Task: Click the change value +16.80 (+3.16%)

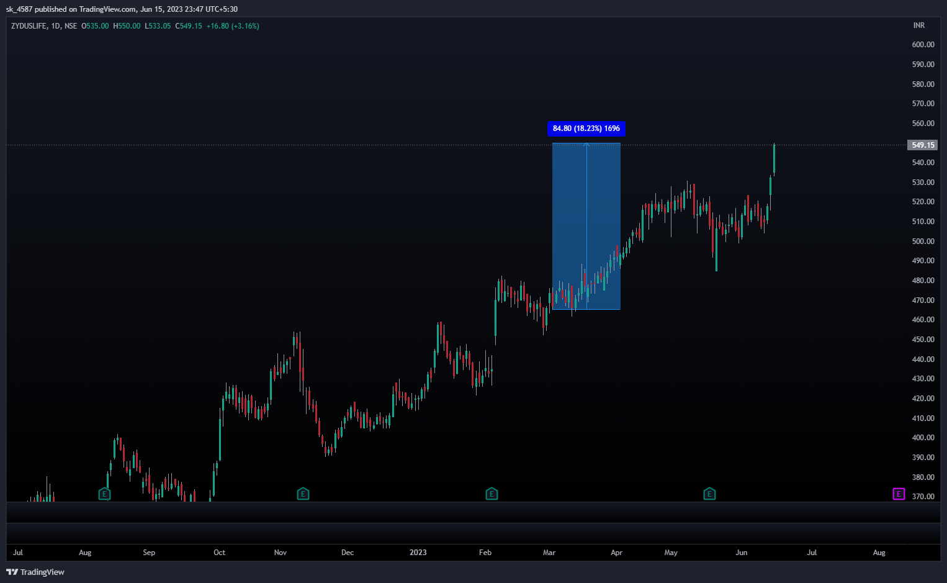Action: point(233,26)
